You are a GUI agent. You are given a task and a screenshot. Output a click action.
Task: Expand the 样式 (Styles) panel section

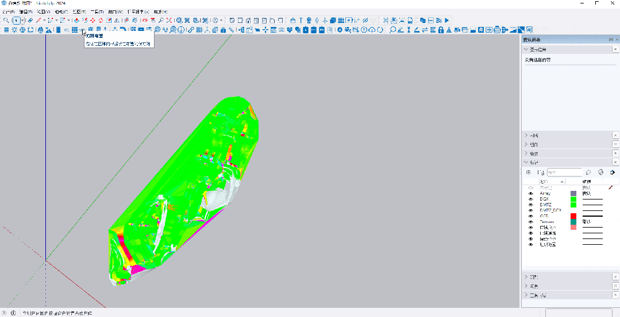[526, 154]
